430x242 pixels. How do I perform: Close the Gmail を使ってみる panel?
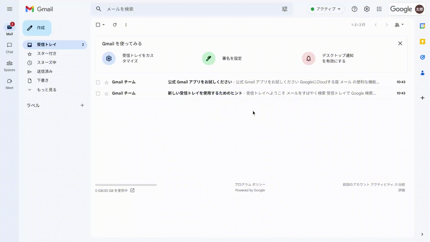click(400, 43)
